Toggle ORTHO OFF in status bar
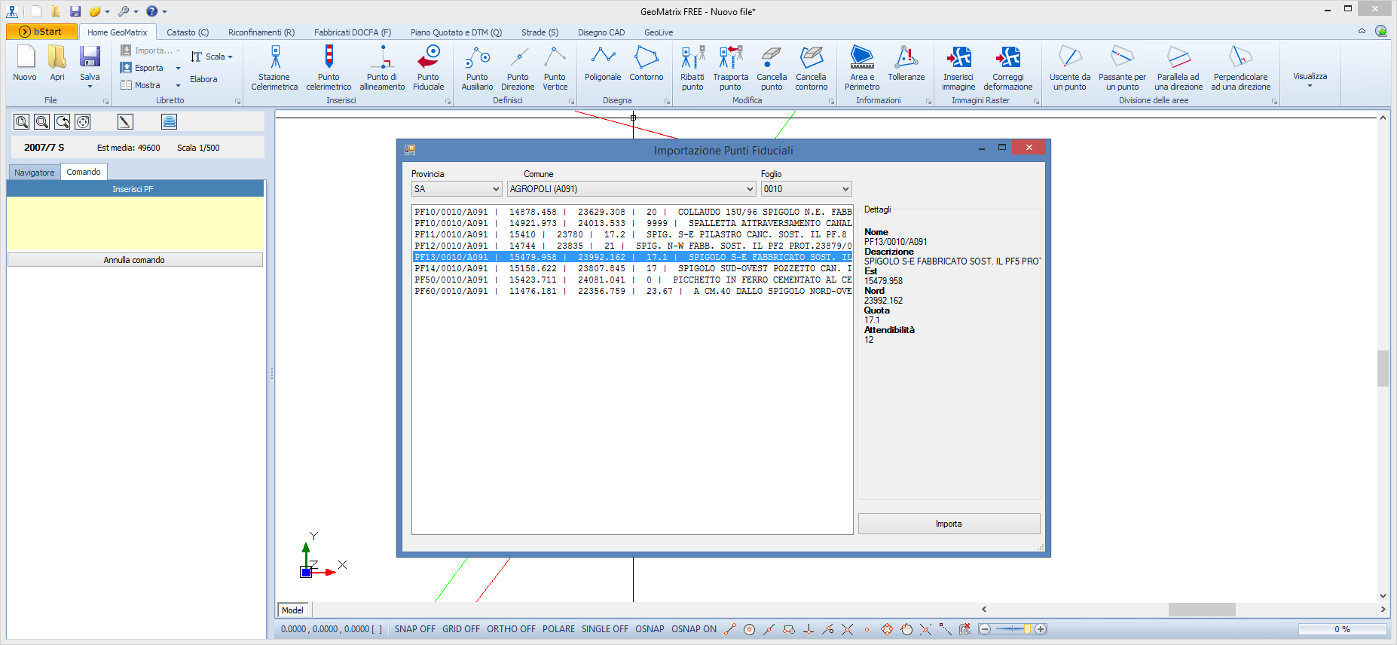The width and height of the screenshot is (1397, 645). [x=511, y=629]
